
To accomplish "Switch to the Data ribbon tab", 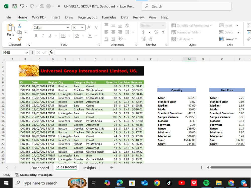I will click(124, 17).
